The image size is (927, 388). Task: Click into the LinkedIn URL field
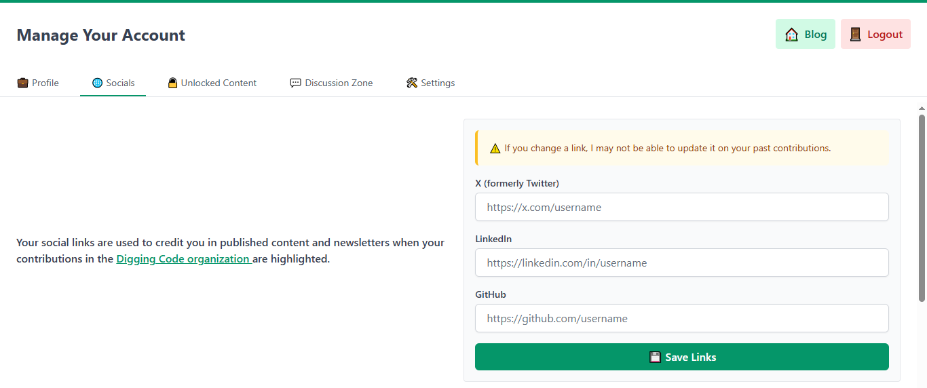[681, 263]
